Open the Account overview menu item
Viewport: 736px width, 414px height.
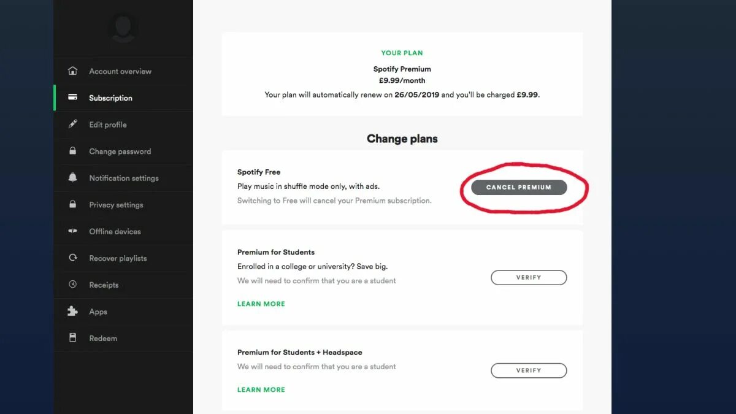[x=120, y=71]
